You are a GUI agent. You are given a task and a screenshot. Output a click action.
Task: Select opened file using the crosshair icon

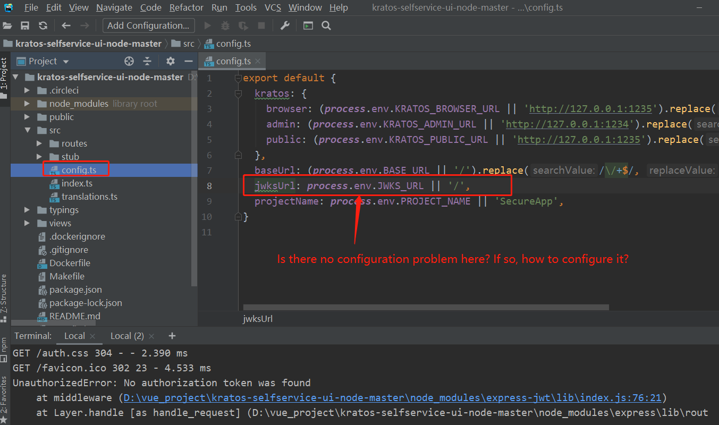tap(129, 61)
